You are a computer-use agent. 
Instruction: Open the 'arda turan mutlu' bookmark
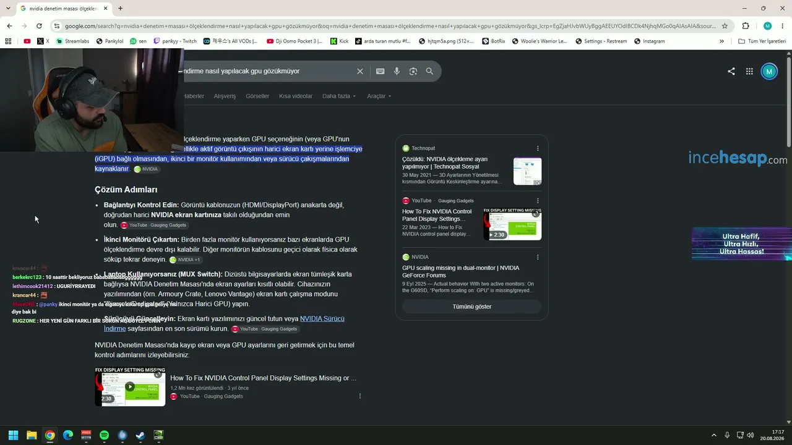pos(382,41)
